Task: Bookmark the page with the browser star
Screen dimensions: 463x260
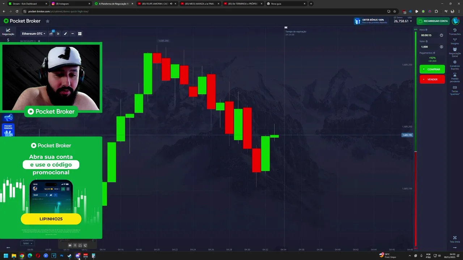Action: tap(395, 11)
